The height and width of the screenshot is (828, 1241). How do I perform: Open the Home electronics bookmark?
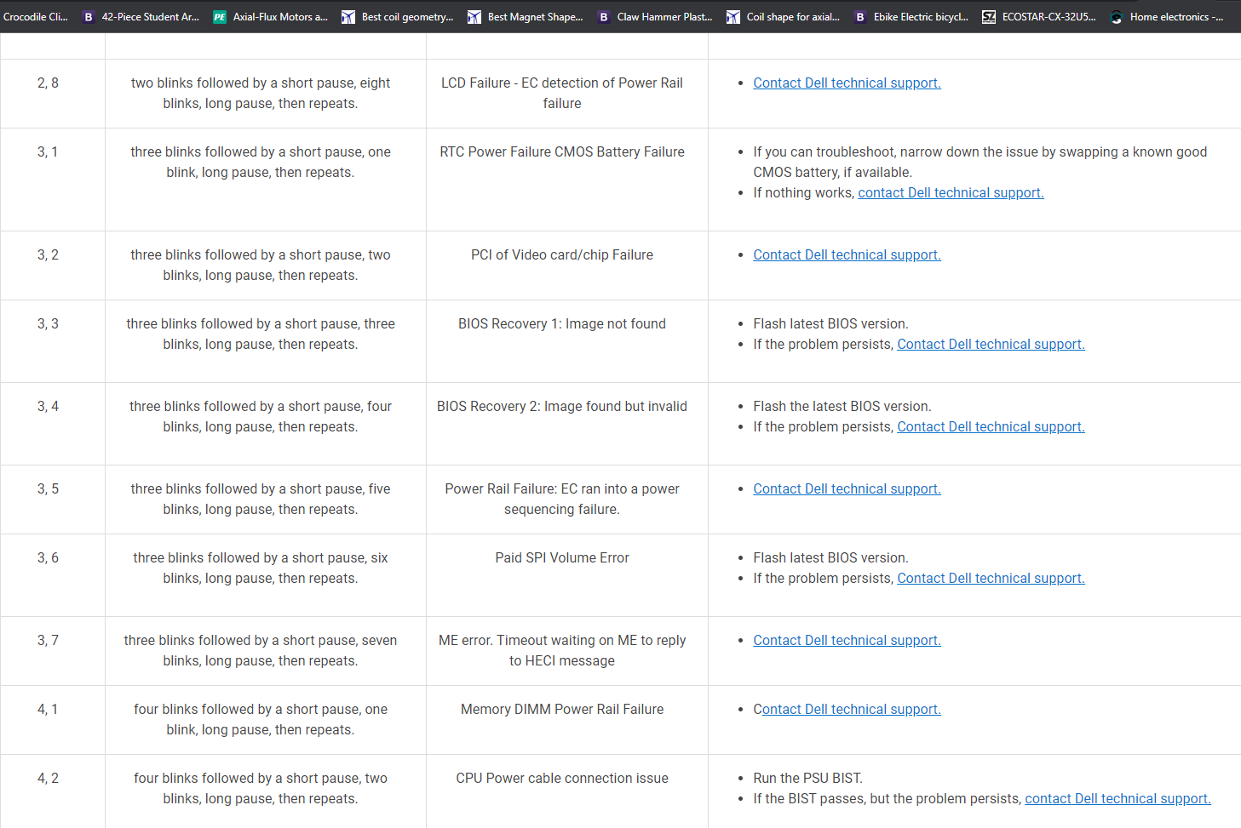(x=1167, y=17)
